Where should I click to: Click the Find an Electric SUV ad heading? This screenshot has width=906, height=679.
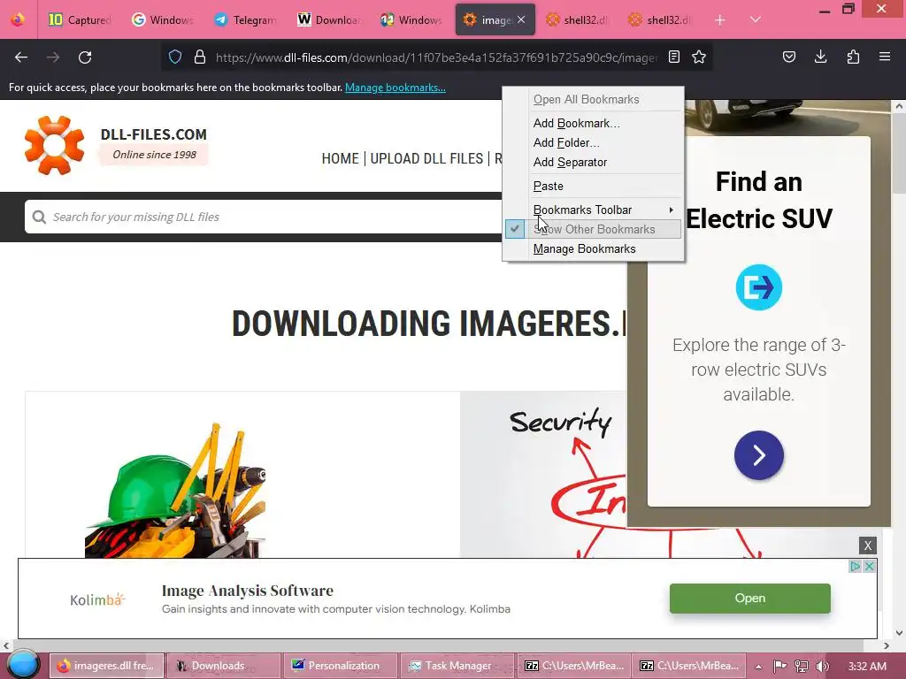(x=758, y=200)
